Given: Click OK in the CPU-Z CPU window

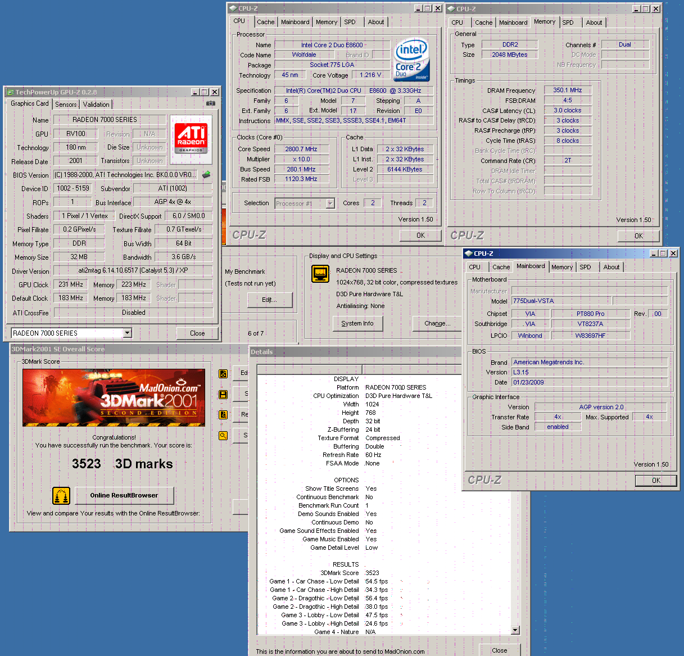Looking at the screenshot, I should 421,236.
